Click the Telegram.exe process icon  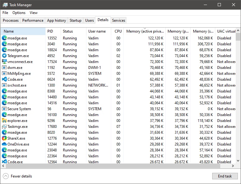(4, 56)
